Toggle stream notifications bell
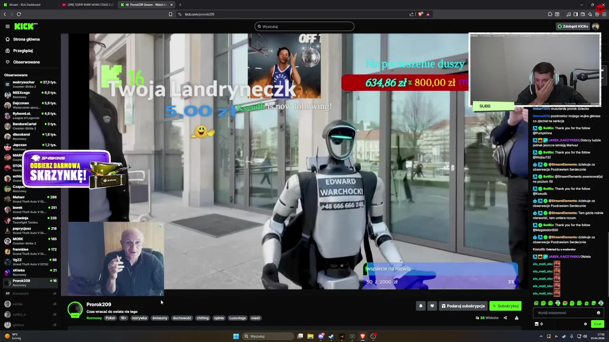Image resolution: width=609 pixels, height=342 pixels. [x=421, y=306]
